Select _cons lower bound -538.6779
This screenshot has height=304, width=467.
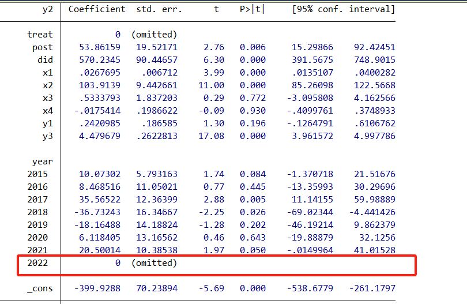point(310,288)
